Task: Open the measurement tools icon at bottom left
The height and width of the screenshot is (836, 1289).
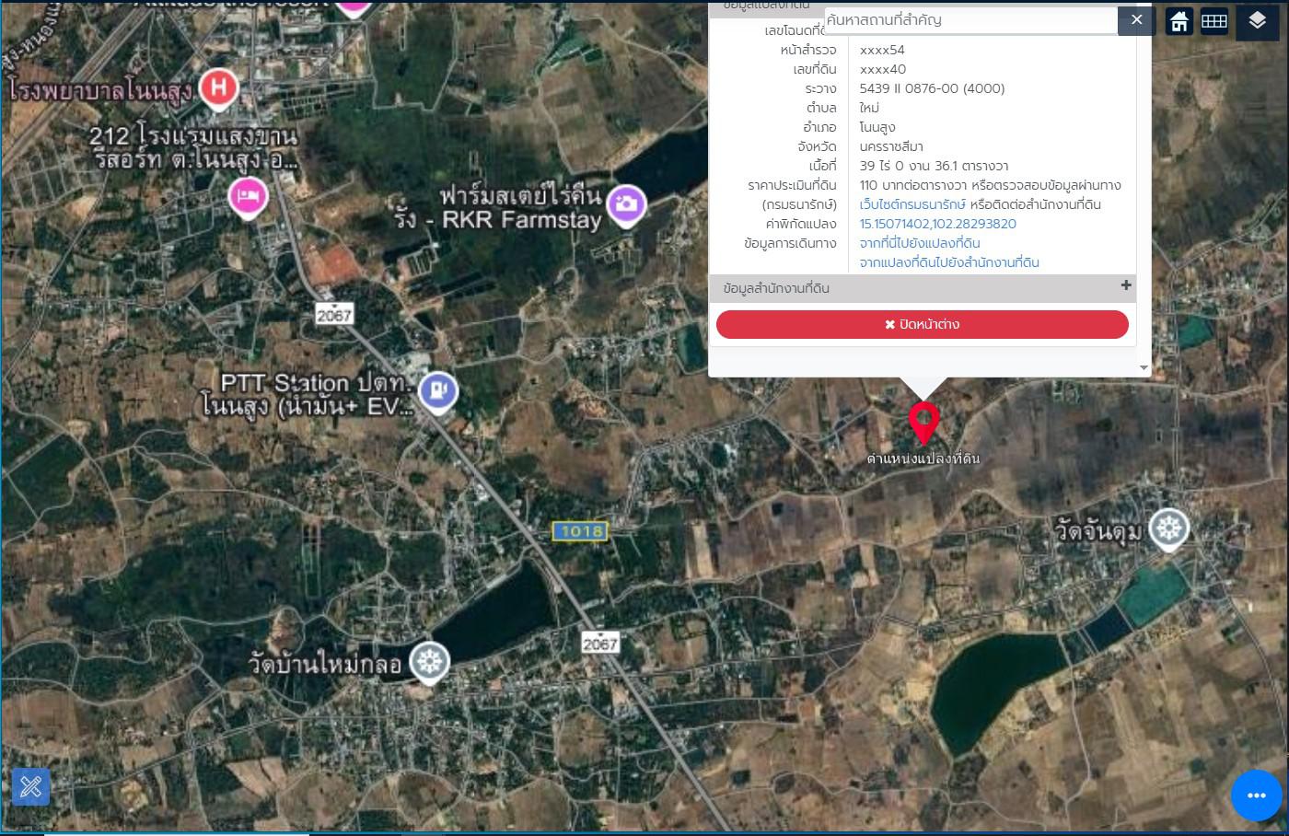Action: pyautogui.click(x=30, y=786)
